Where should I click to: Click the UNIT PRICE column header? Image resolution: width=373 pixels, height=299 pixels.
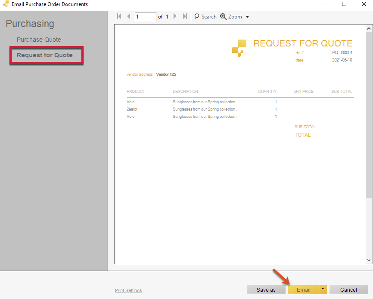click(303, 92)
